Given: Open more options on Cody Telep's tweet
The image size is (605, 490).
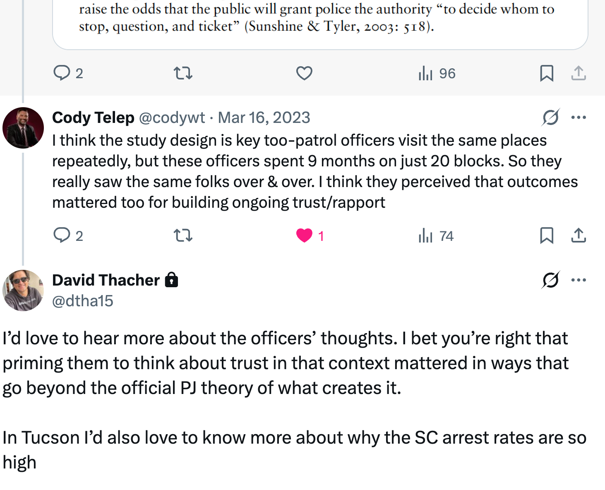Looking at the screenshot, I should (579, 118).
